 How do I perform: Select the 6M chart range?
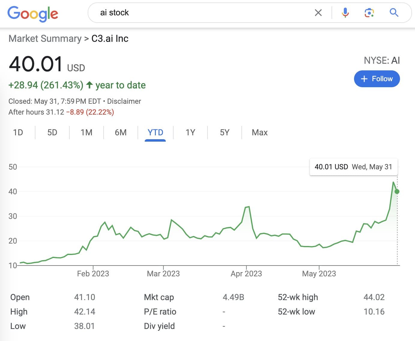[121, 133]
